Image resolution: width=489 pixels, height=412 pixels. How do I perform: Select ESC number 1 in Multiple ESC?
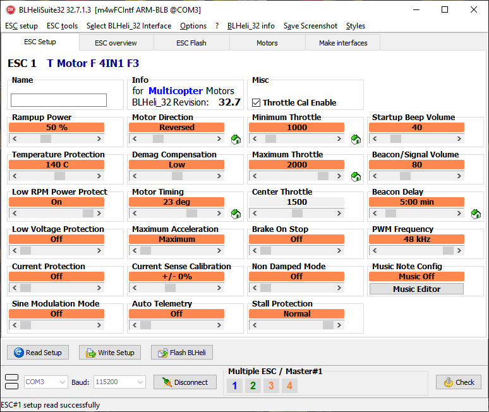234,385
